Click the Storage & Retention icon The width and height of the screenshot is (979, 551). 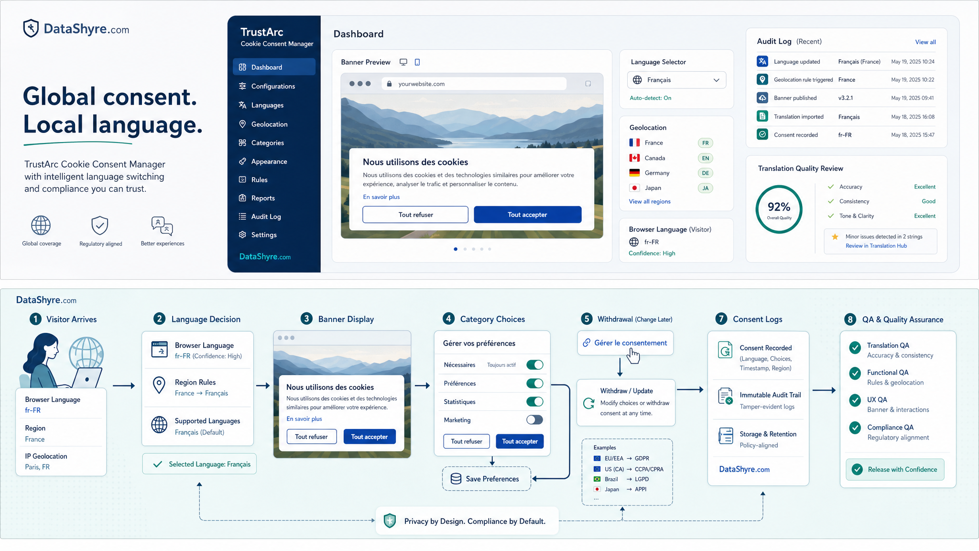(726, 436)
